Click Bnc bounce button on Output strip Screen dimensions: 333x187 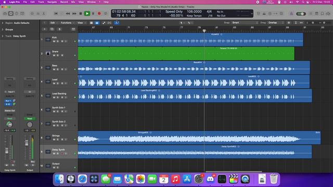coord(33,162)
